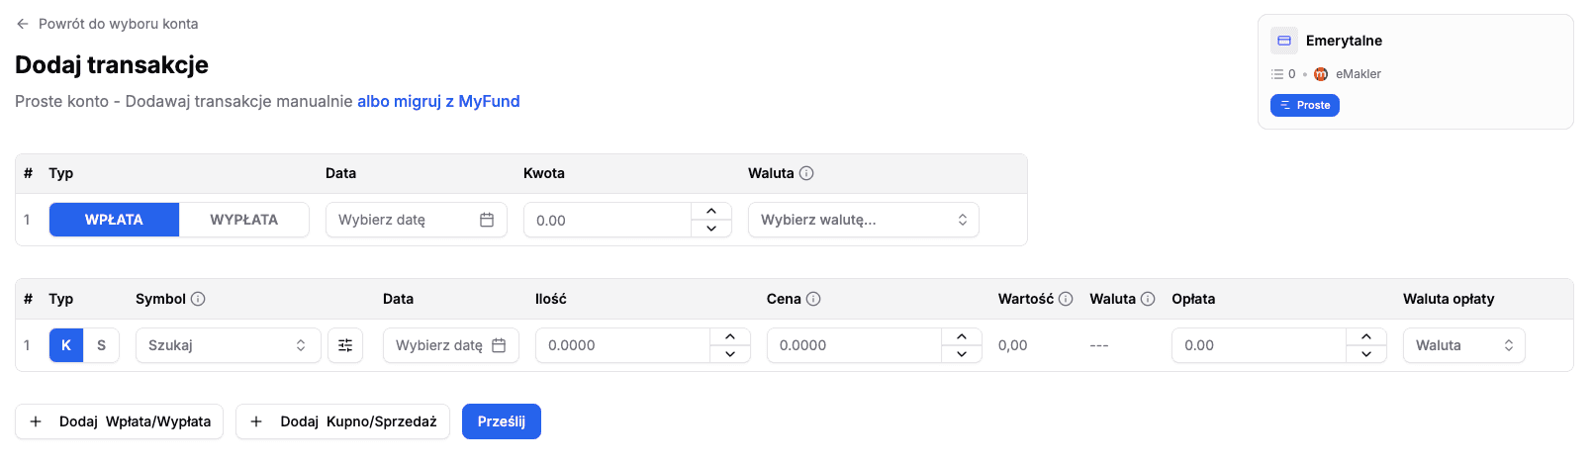The image size is (1592, 465).
Task: Click Dodaj Kupno/Sprzedaż button
Action: [x=342, y=421]
